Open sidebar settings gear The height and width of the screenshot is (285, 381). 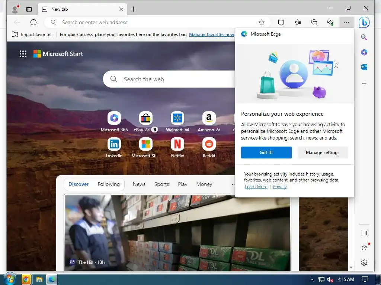pyautogui.click(x=364, y=263)
